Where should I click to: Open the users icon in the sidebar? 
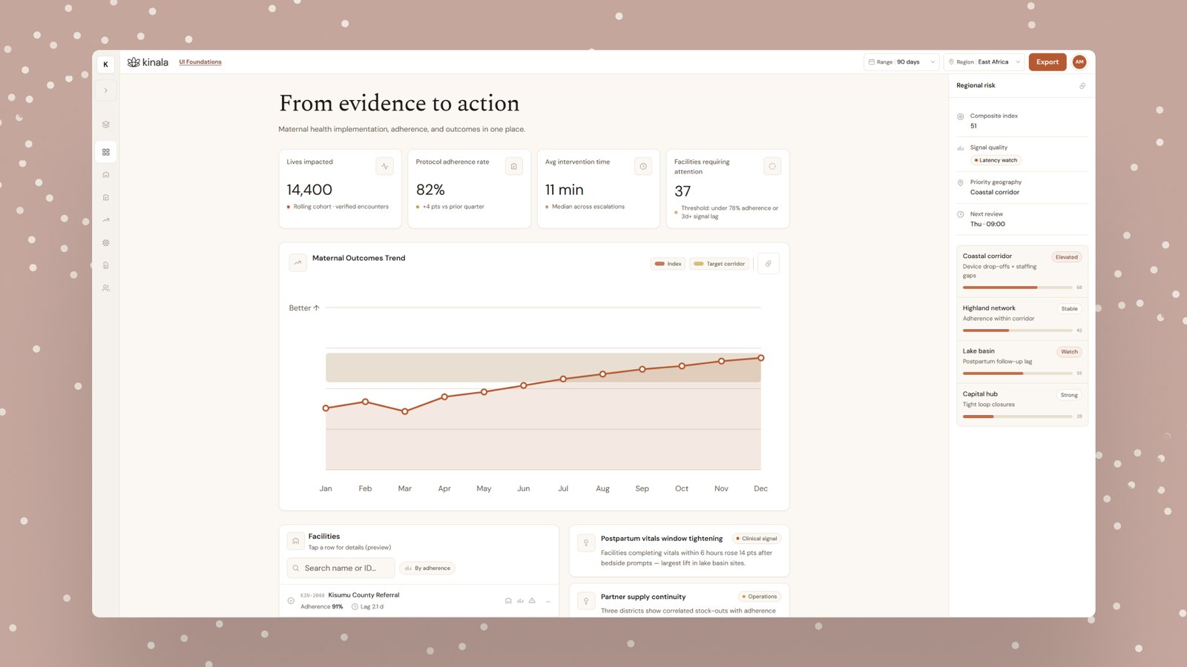105,288
